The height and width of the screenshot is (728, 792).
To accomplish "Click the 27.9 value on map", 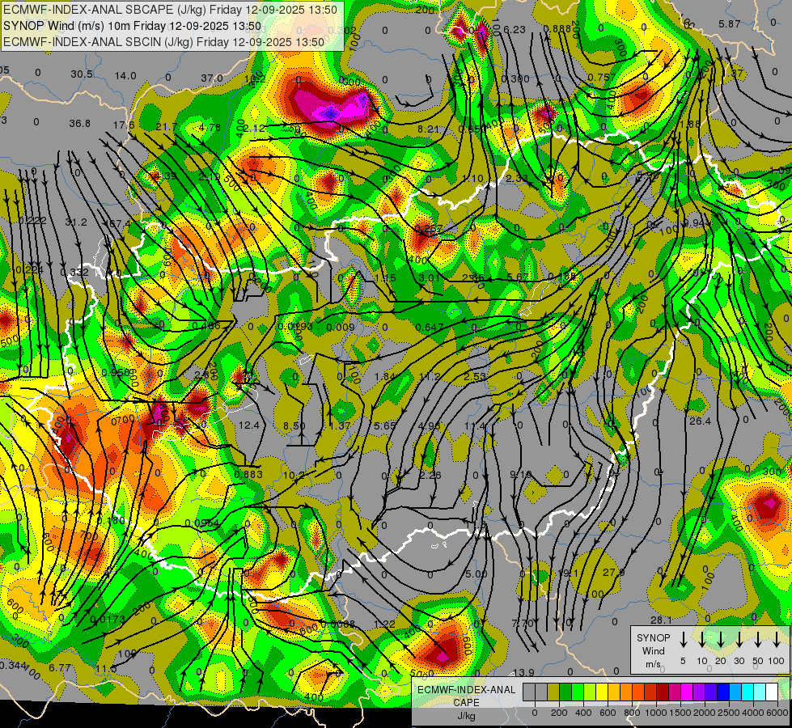I will point(614,572).
